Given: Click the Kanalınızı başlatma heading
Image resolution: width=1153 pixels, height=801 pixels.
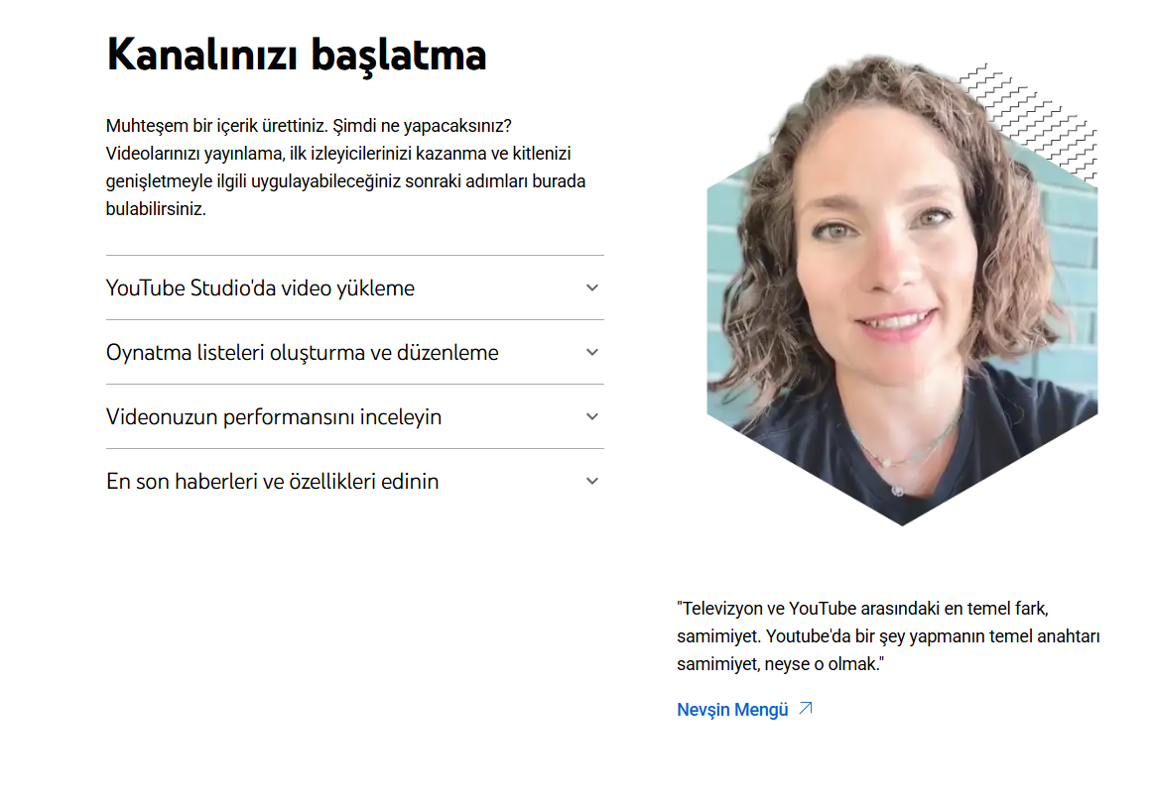Looking at the screenshot, I should pos(297,56).
